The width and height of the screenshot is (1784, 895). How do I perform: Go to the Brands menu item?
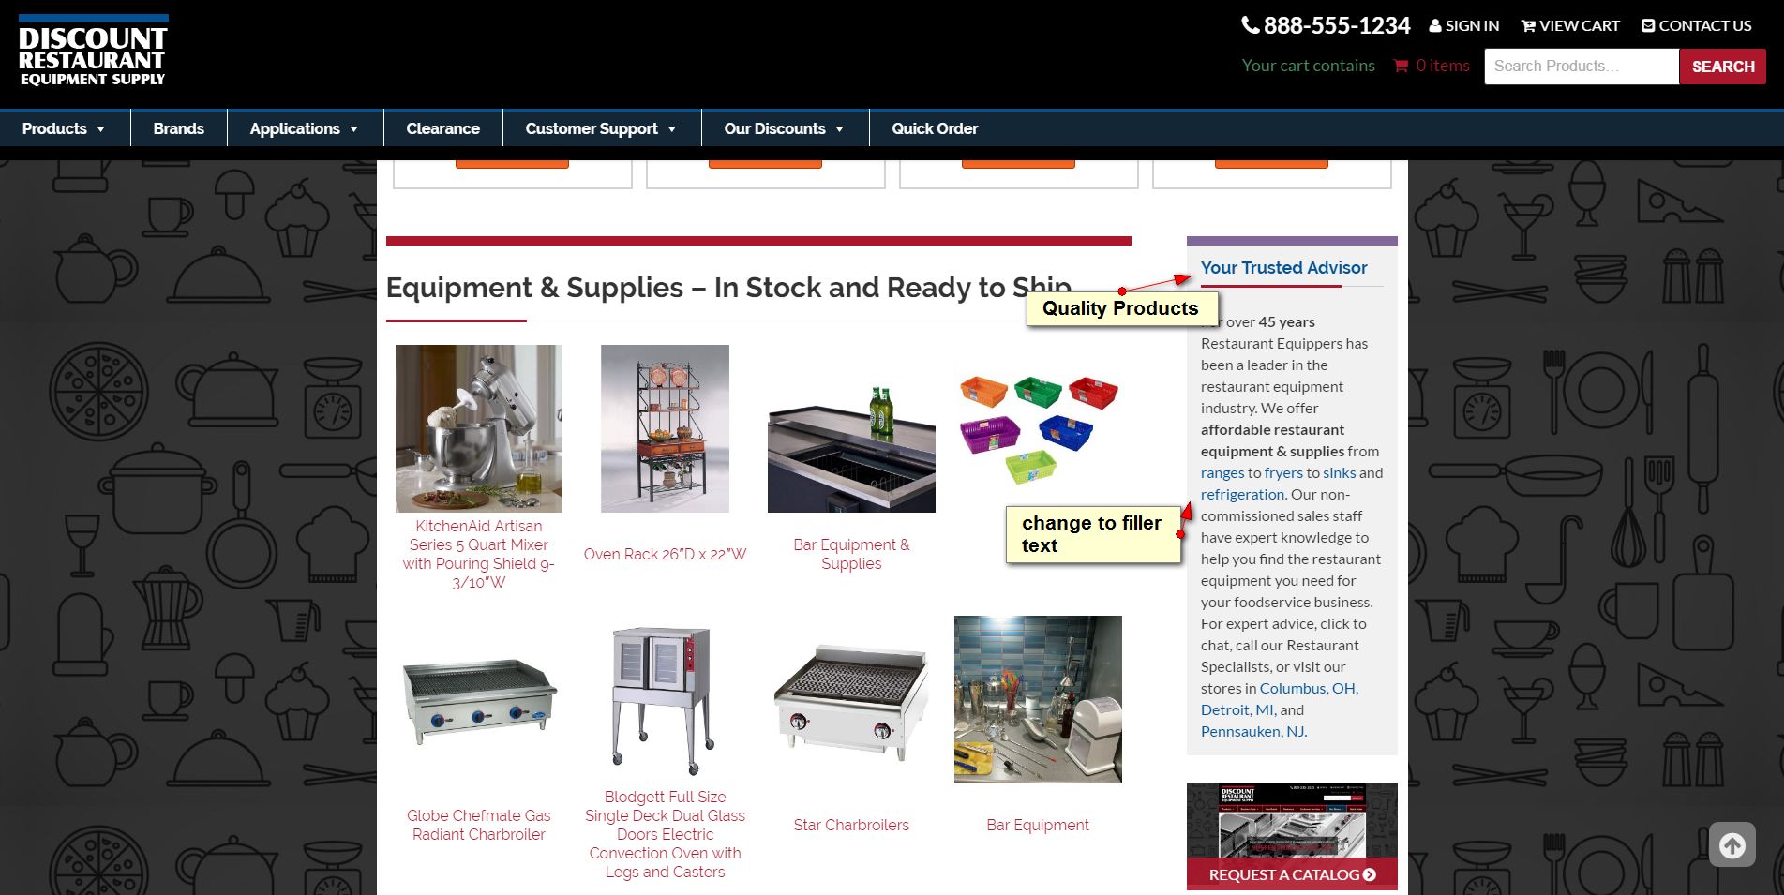(x=178, y=128)
